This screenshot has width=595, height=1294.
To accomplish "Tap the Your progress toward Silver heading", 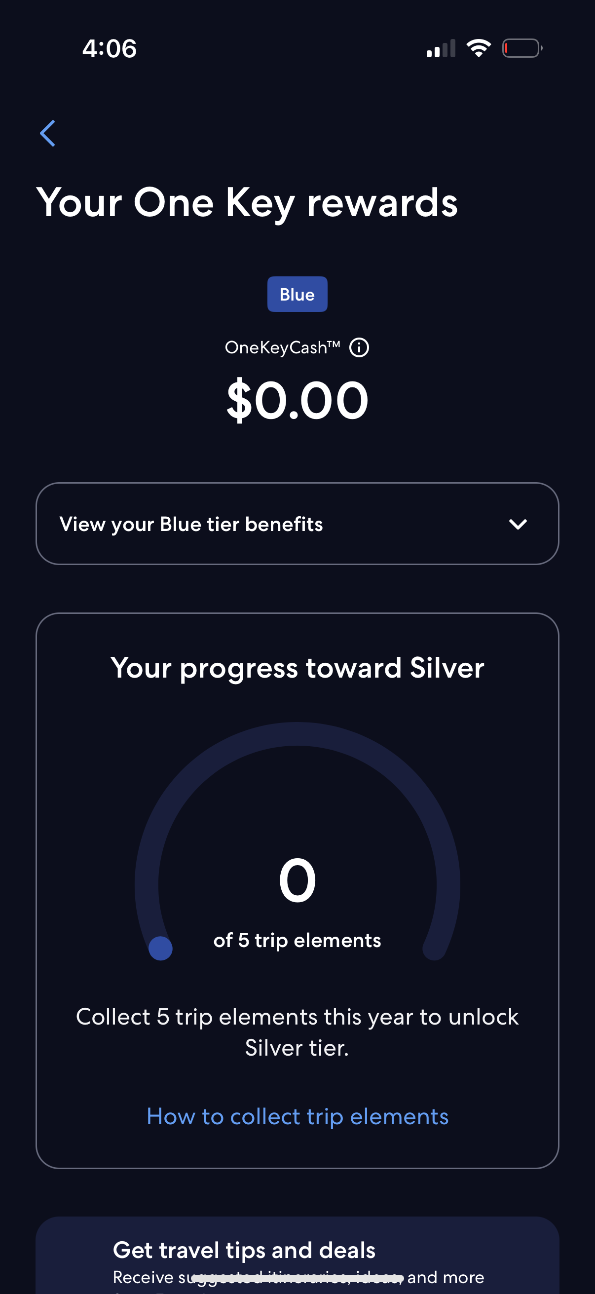I will click(297, 668).
